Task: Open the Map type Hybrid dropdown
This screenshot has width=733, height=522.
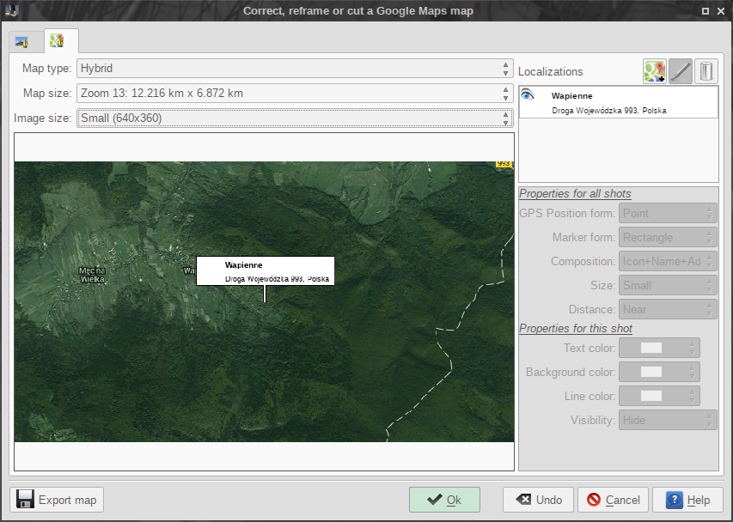Action: pos(295,68)
